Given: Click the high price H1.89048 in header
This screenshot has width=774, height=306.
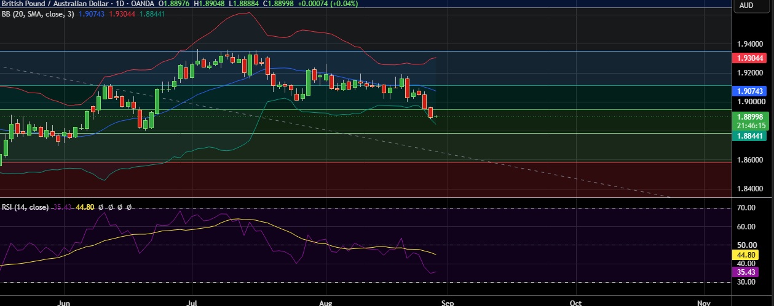Looking at the screenshot, I should click(210, 4).
